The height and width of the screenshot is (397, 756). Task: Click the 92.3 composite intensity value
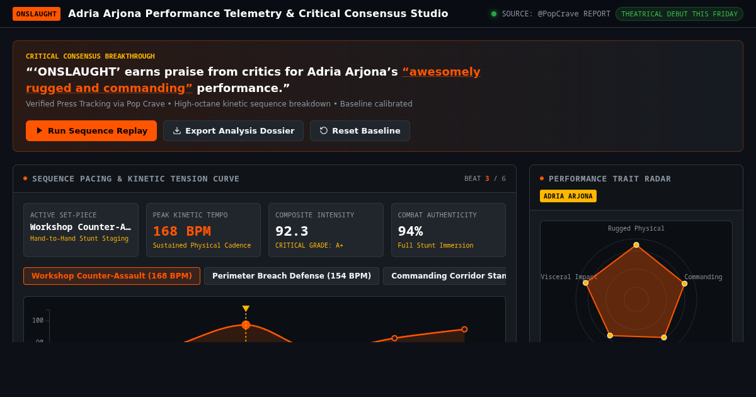(x=292, y=231)
